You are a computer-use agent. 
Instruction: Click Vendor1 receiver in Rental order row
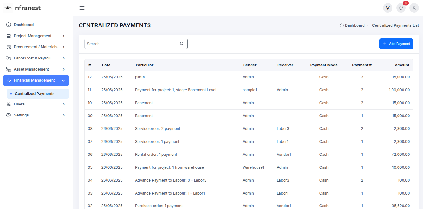click(284, 155)
